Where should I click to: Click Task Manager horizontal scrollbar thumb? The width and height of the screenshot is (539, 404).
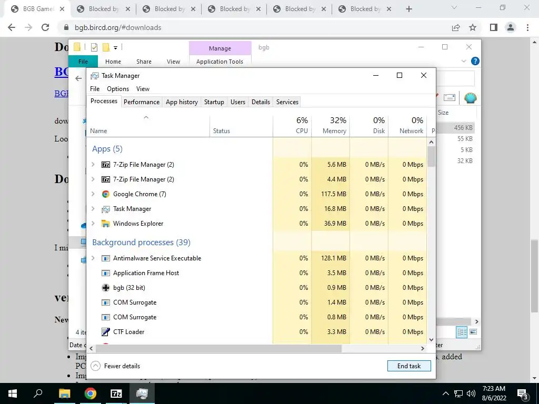(218, 348)
